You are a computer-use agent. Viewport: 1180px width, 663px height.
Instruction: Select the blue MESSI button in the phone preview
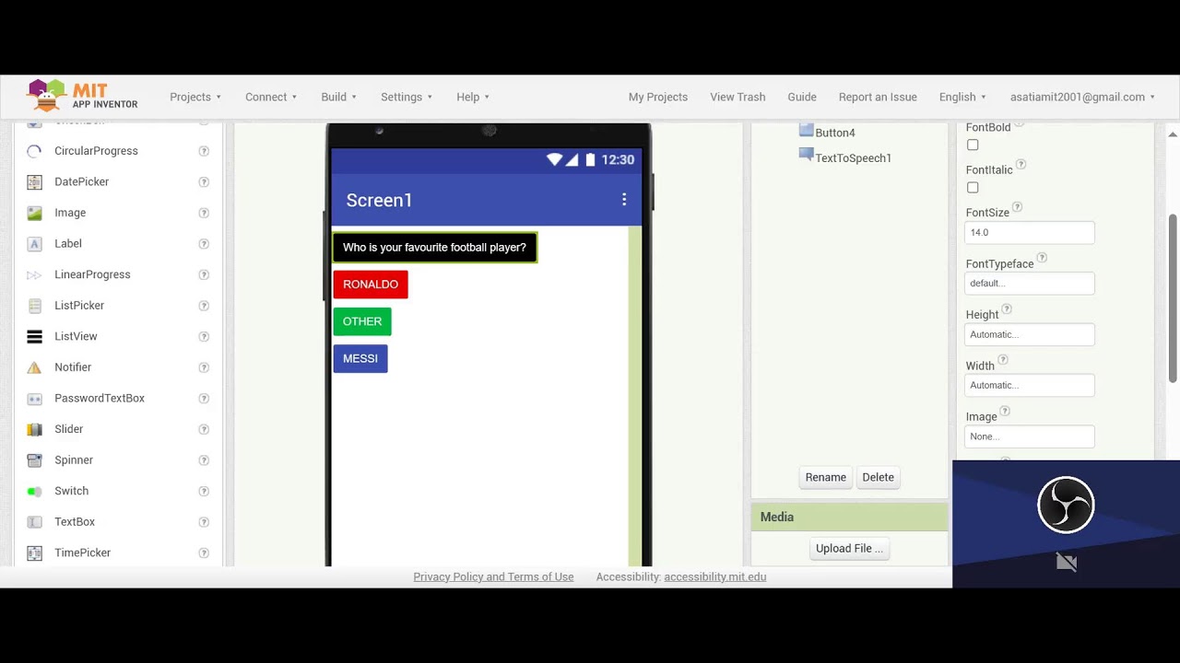(x=360, y=358)
